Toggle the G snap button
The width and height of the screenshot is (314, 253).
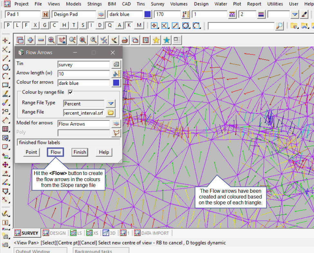click(45, 25)
